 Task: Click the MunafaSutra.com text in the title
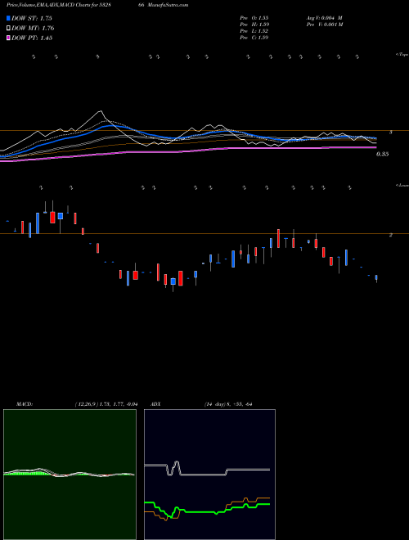coord(169,5)
